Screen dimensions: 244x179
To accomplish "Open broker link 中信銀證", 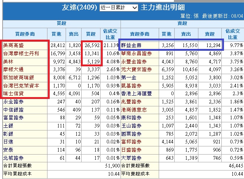I will point(13,110).
